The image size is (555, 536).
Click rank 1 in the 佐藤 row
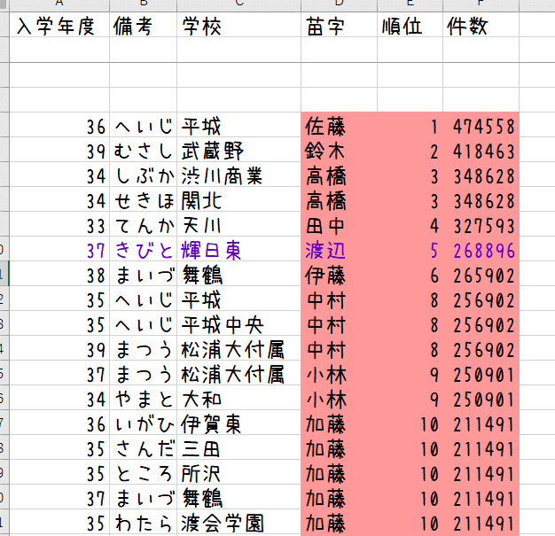coord(410,125)
